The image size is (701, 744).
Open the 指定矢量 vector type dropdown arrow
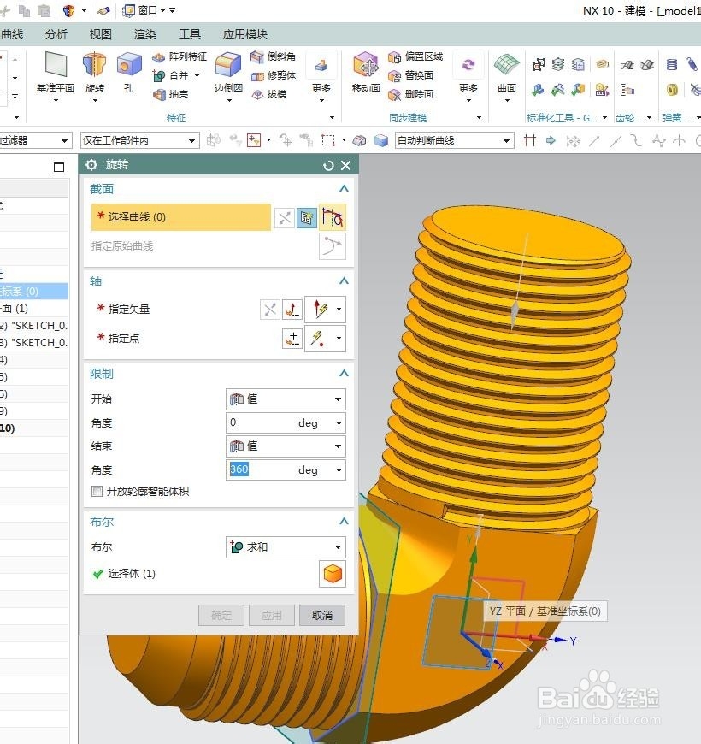[x=339, y=310]
